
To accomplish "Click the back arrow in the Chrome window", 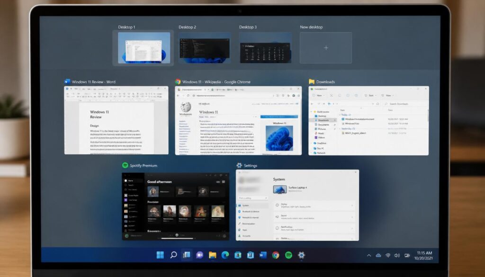I will click(x=178, y=96).
